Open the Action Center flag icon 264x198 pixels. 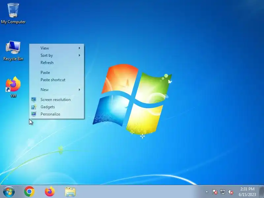coord(215,192)
